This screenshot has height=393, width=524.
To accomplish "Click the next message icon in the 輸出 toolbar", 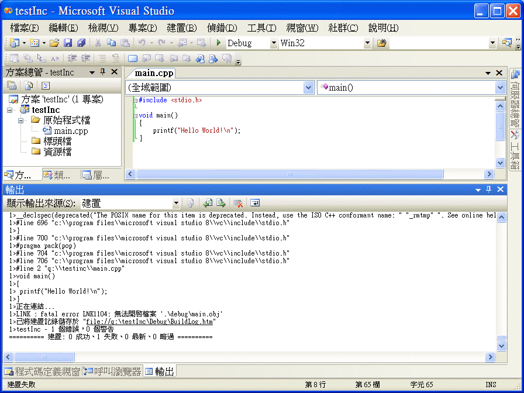I will coord(221,203).
